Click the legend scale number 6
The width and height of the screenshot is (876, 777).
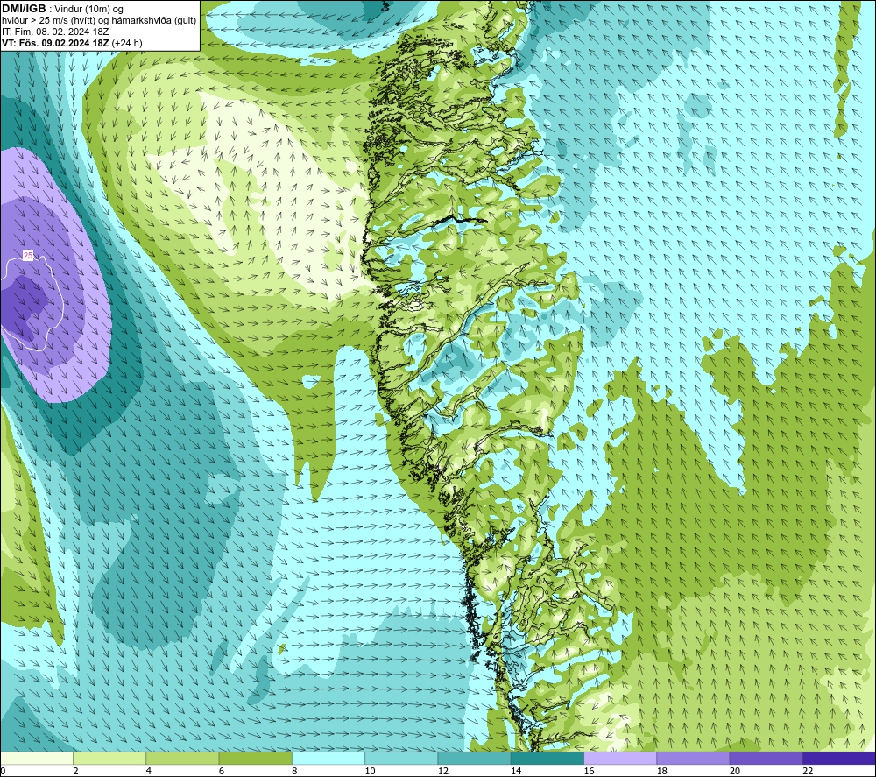click(222, 771)
